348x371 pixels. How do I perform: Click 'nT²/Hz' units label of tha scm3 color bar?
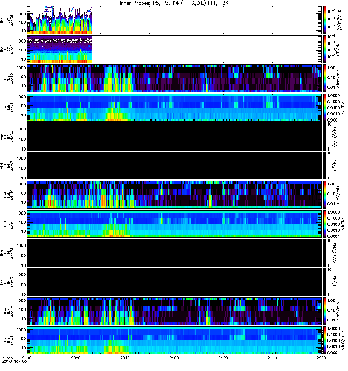(x=337, y=49)
